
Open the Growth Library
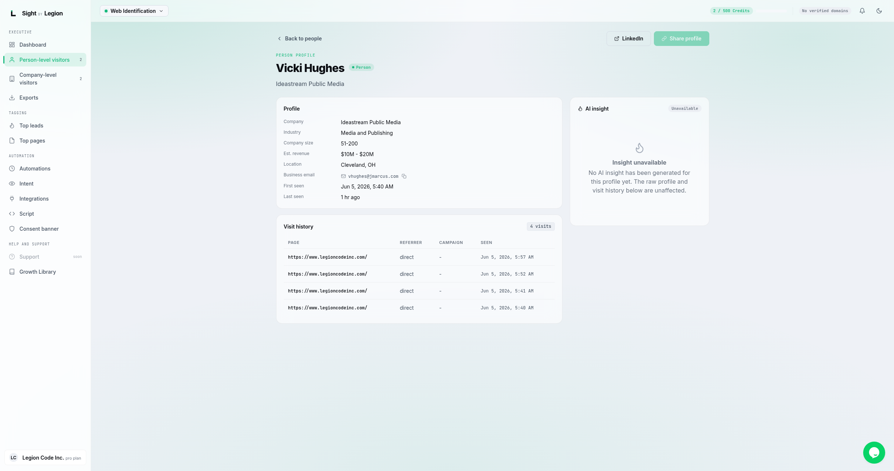click(45, 272)
